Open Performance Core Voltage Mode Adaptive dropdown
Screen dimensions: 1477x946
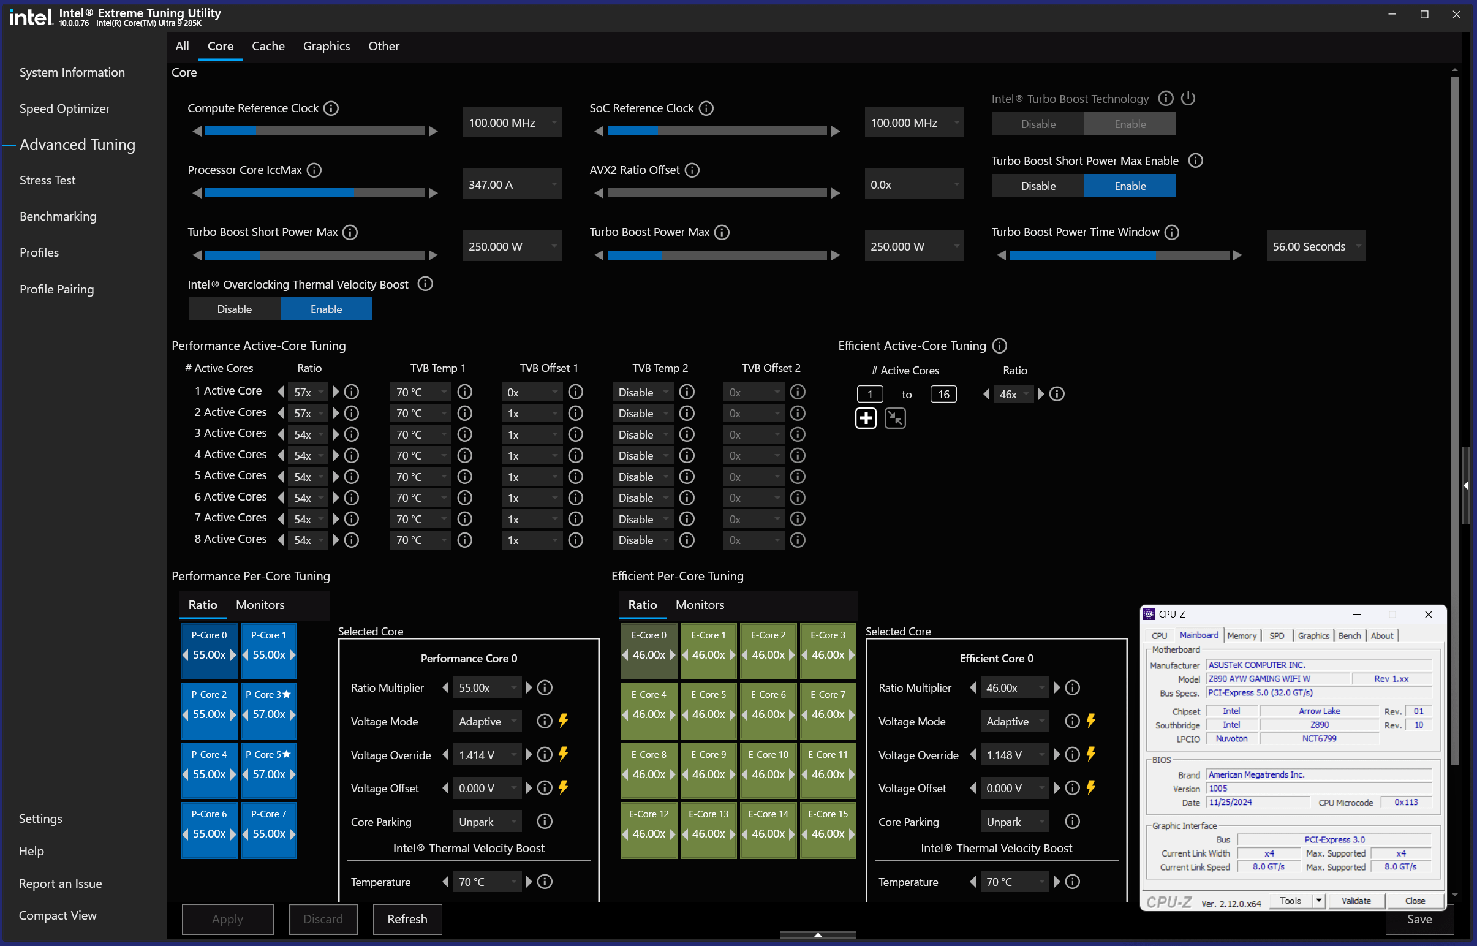point(487,721)
